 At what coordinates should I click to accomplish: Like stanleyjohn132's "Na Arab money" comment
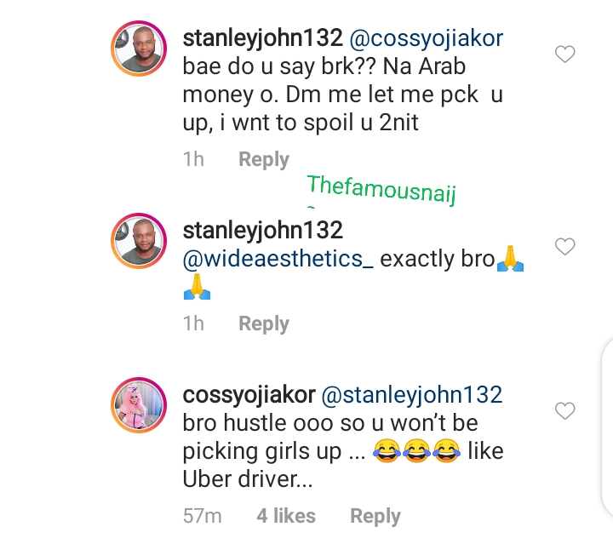(564, 56)
